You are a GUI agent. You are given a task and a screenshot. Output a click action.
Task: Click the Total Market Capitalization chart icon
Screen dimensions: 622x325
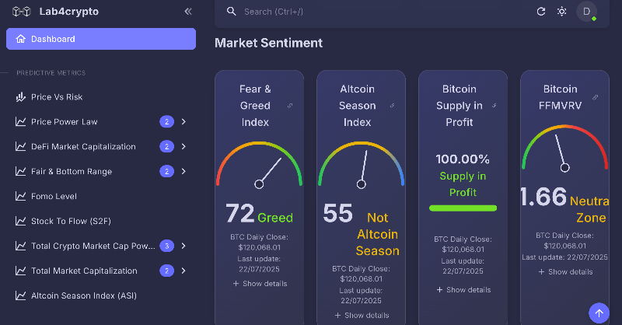point(21,271)
